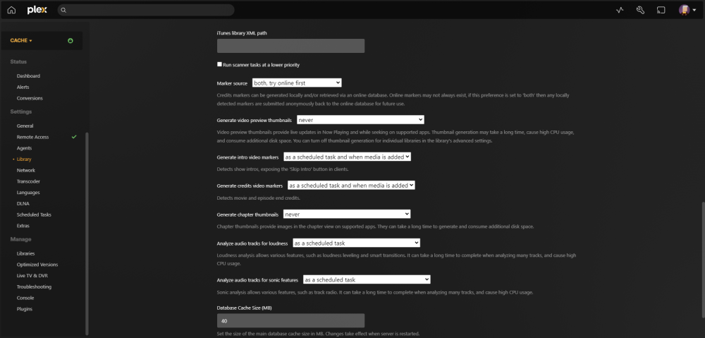Open Generate credits video markers dropdown

[x=351, y=185]
